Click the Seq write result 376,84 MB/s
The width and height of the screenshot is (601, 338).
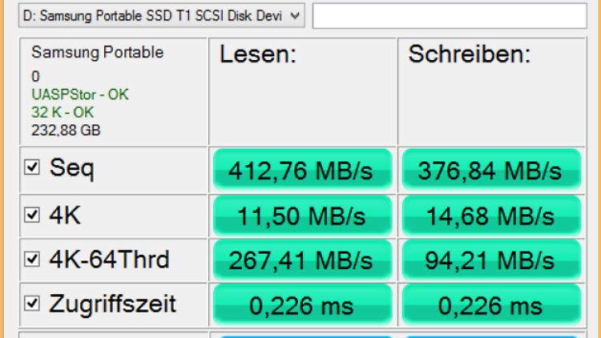[x=492, y=170]
